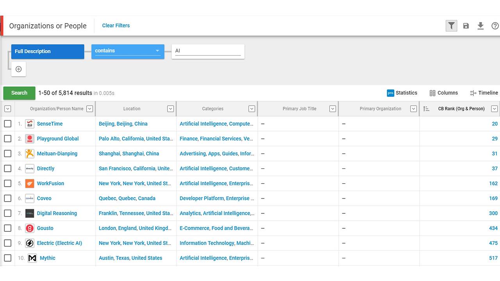The height and width of the screenshot is (281, 500).
Task: Open the Gousto organization link
Action: coord(45,228)
